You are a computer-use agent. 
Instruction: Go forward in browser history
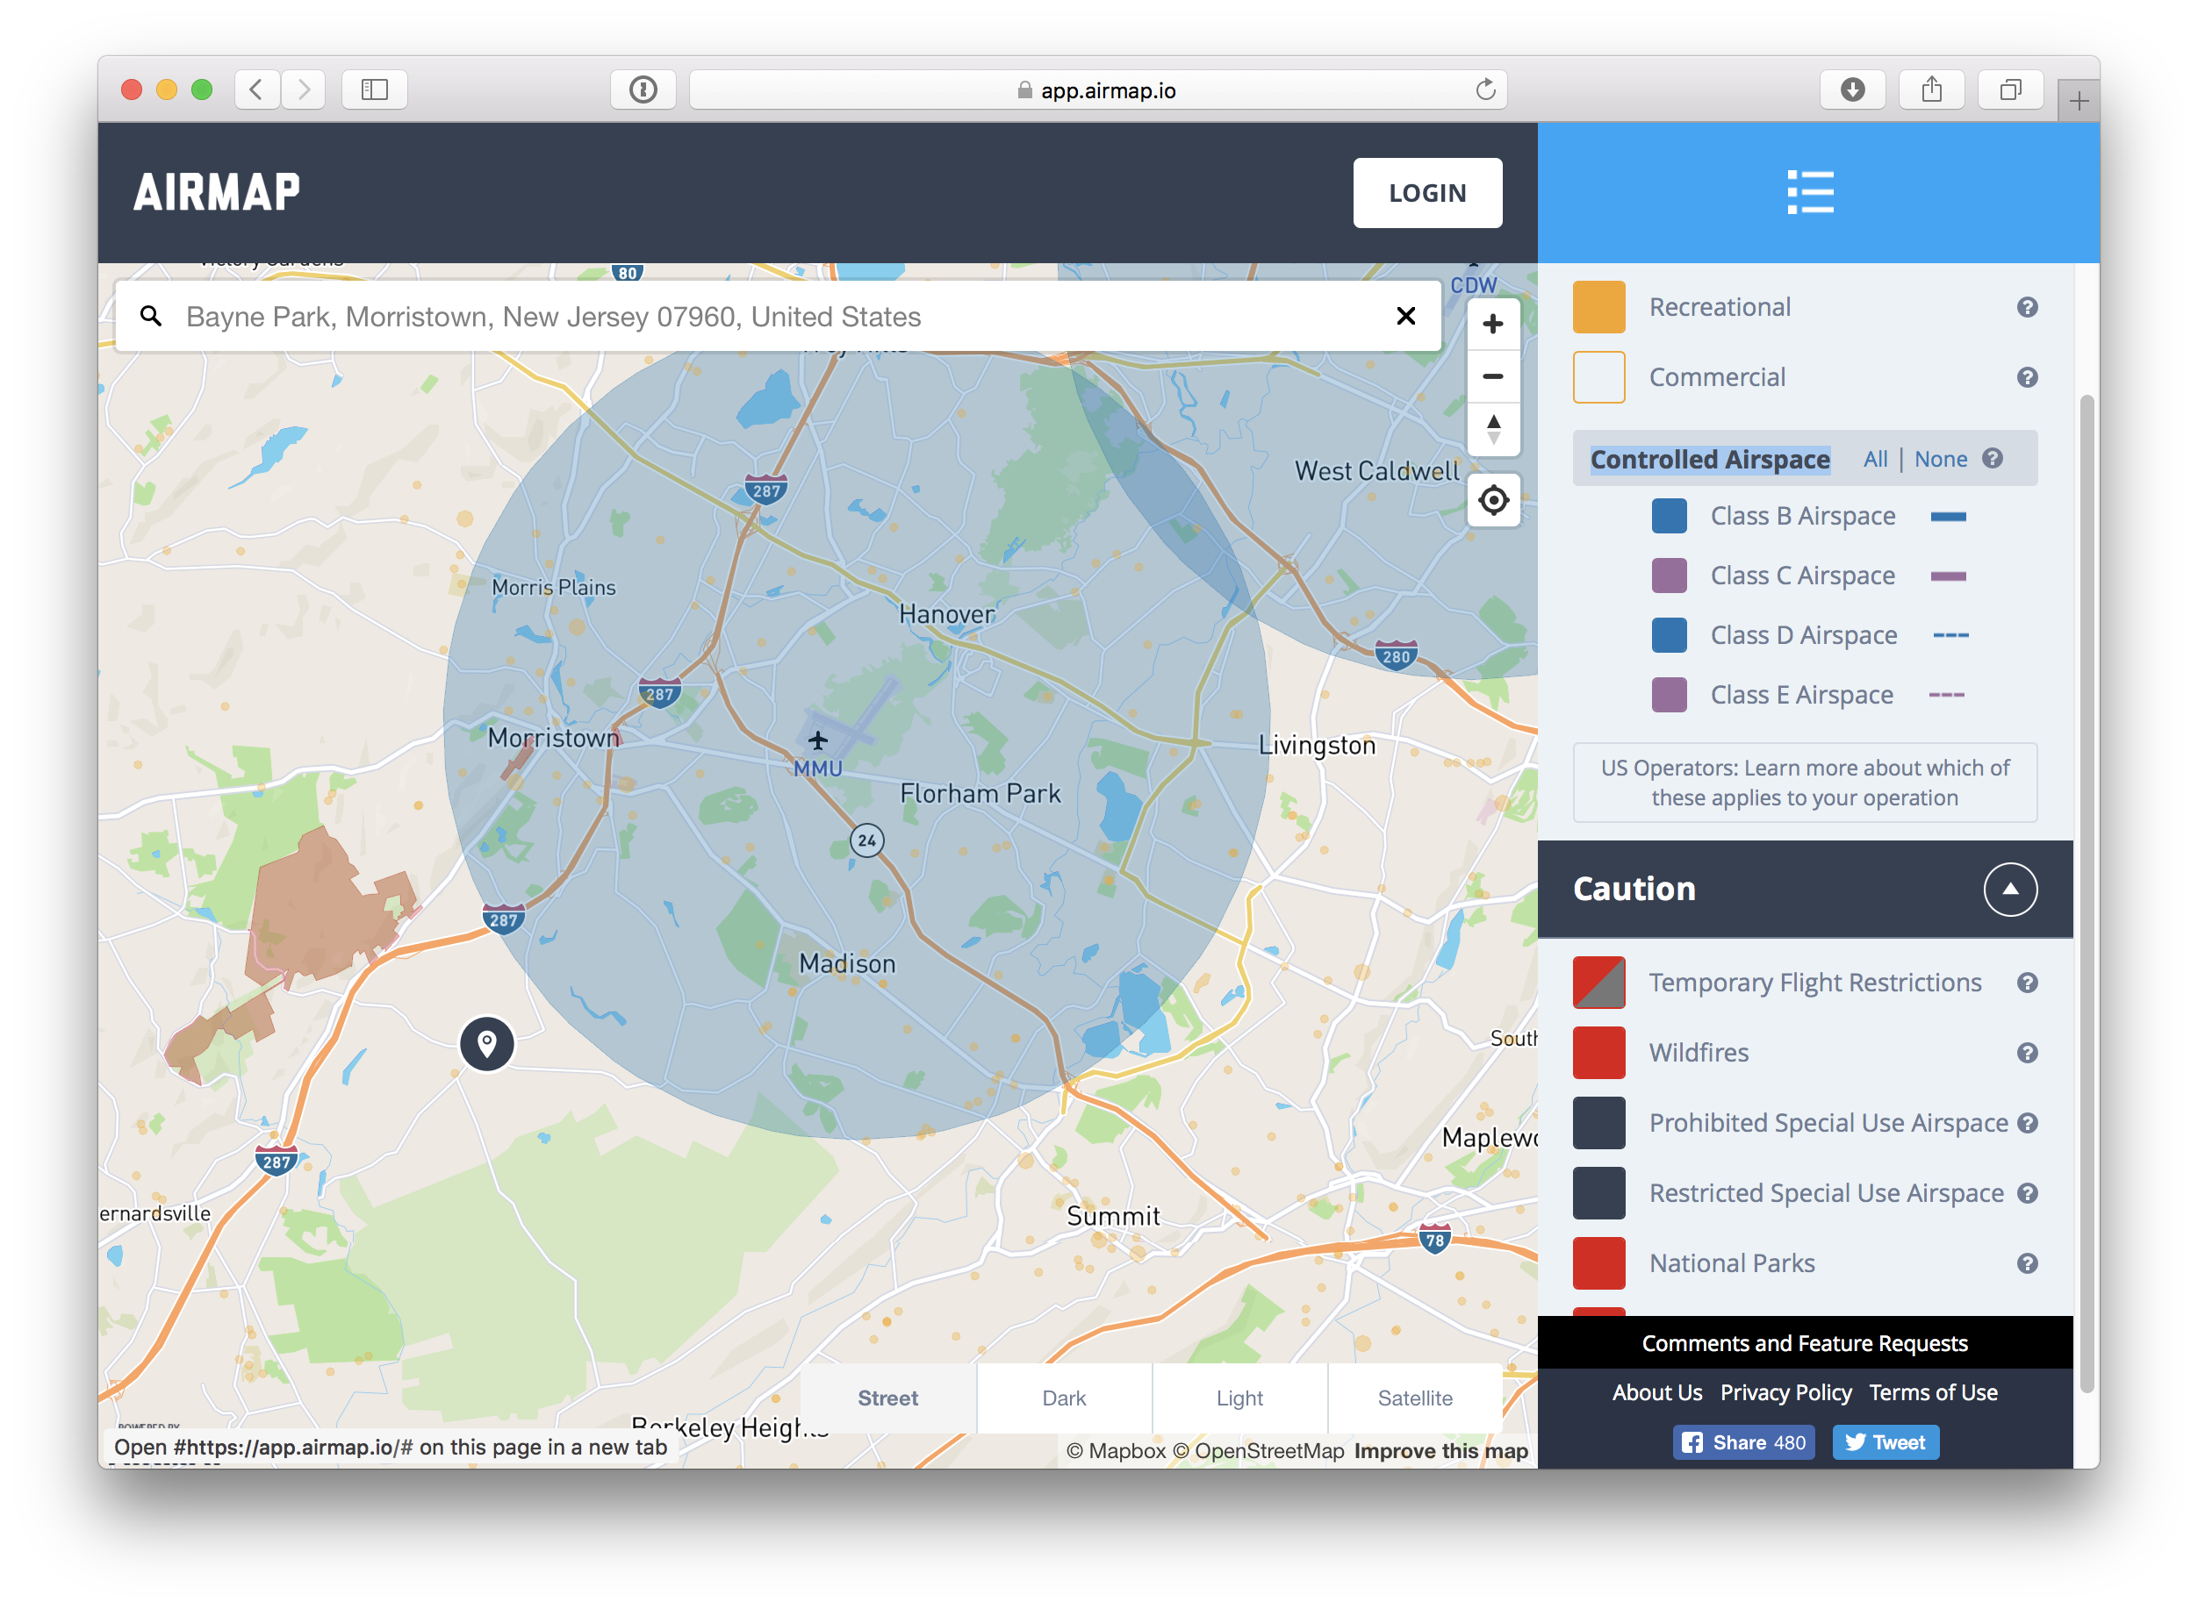(303, 89)
